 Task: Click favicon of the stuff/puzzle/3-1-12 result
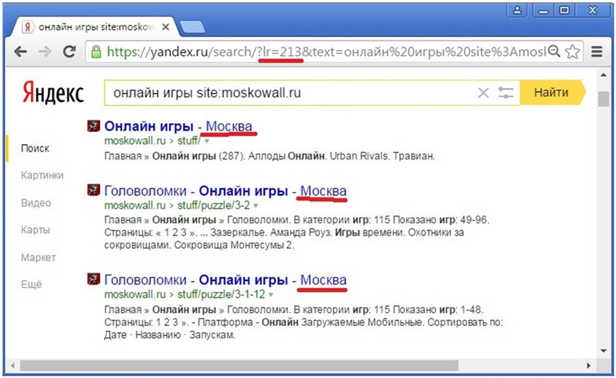point(94,279)
